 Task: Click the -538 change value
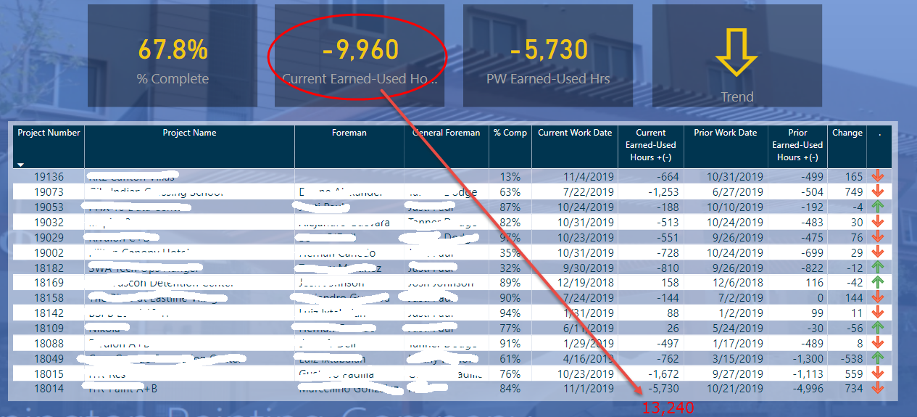852,358
